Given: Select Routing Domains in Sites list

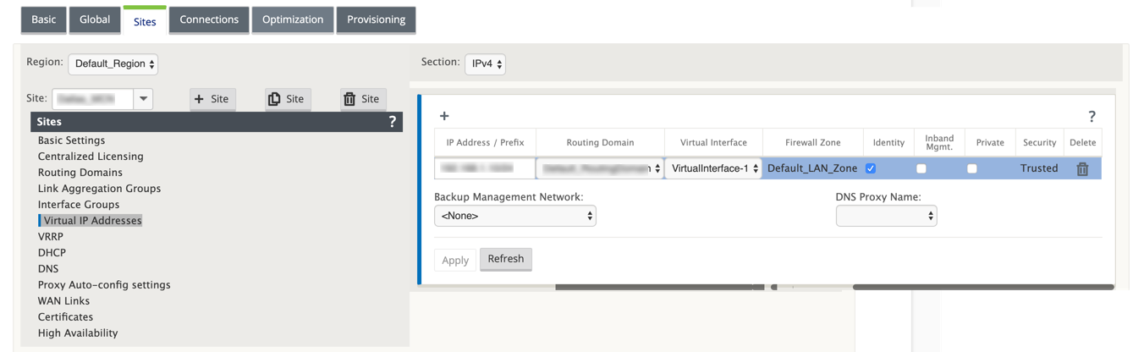Looking at the screenshot, I should 80,173.
